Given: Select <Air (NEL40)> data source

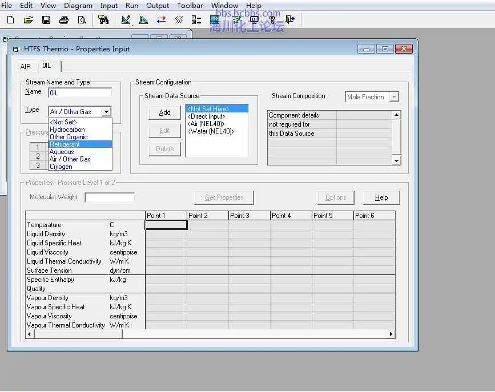Looking at the screenshot, I should pyautogui.click(x=217, y=124).
